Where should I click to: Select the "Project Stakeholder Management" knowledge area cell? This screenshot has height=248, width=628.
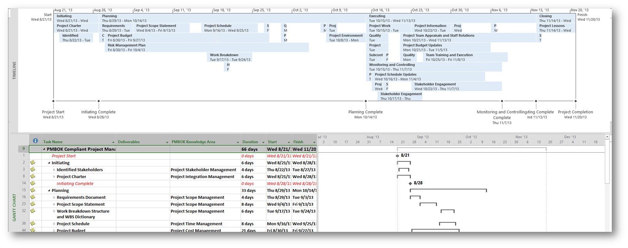pyautogui.click(x=205, y=170)
